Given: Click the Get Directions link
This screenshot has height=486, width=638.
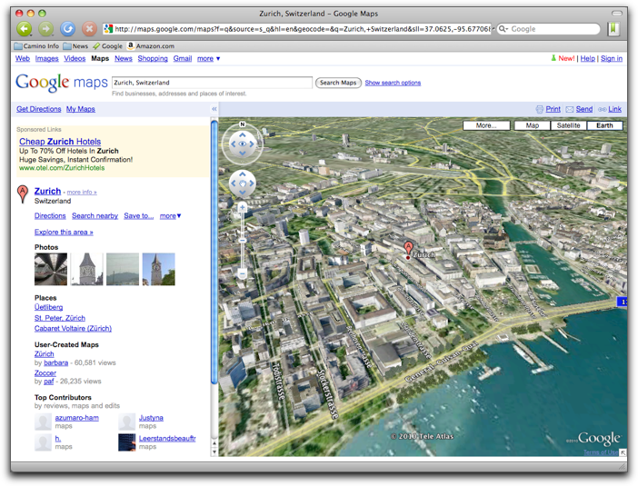Looking at the screenshot, I should coord(38,109).
